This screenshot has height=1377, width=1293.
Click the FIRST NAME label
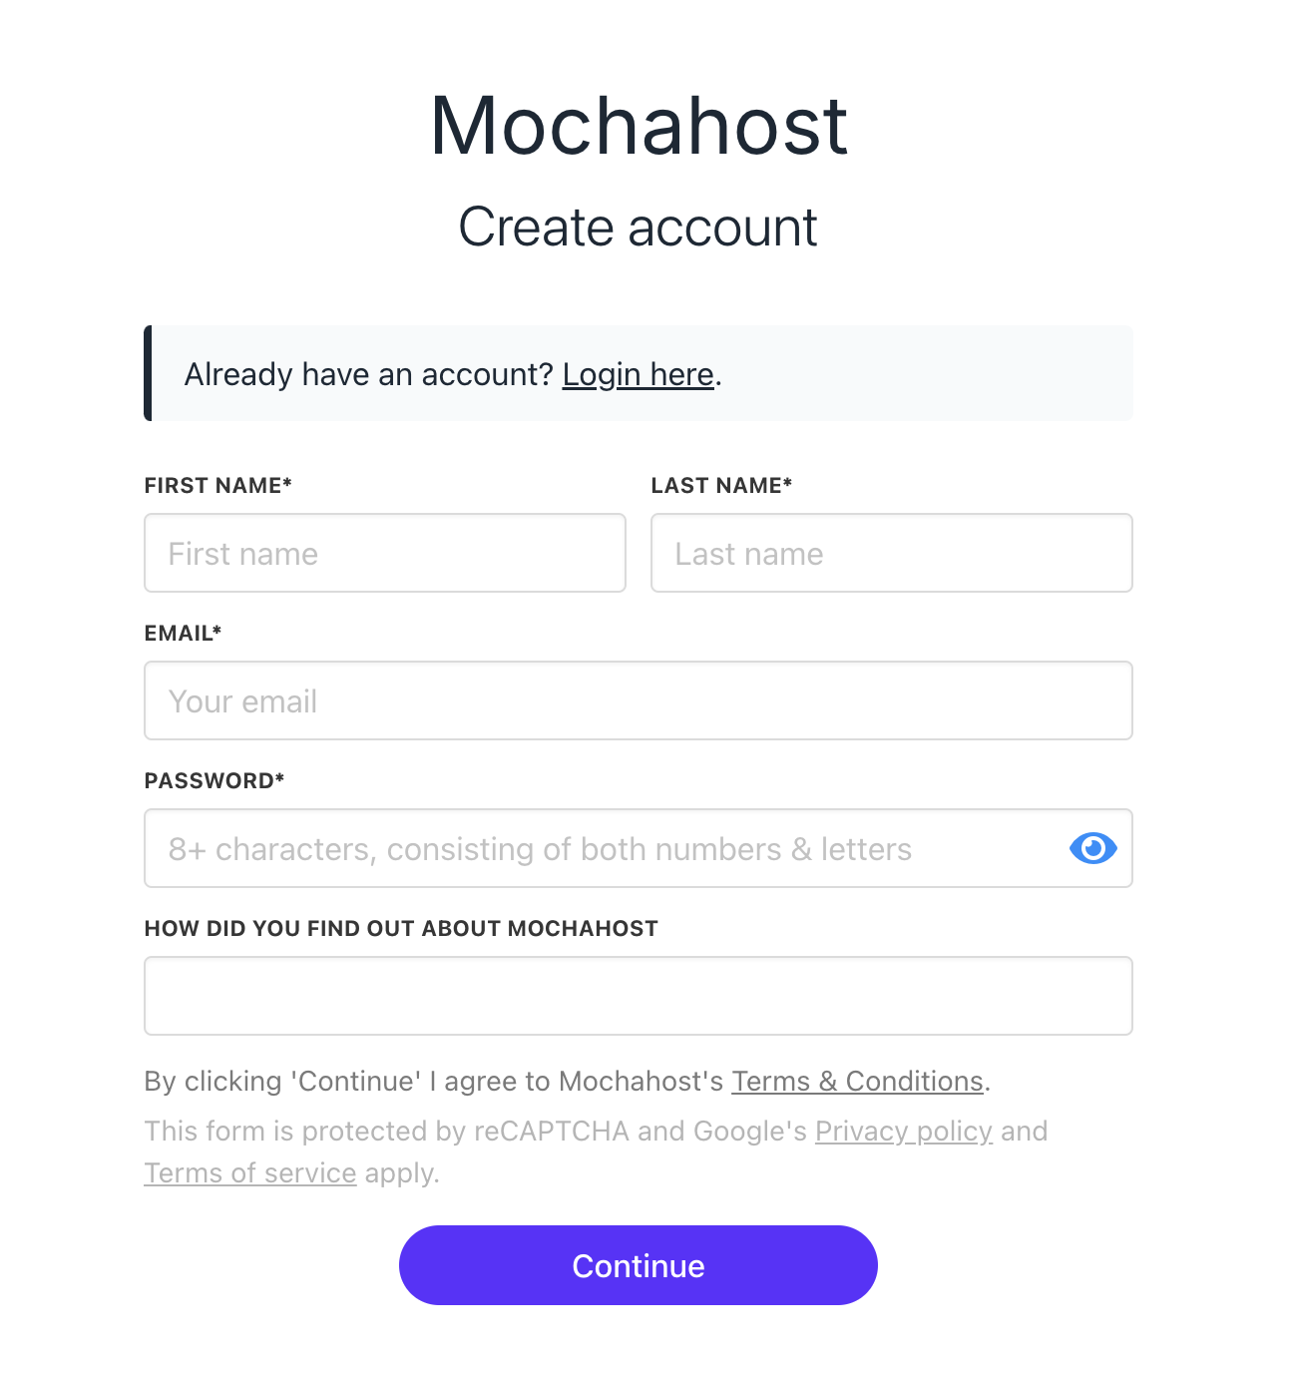tap(217, 485)
